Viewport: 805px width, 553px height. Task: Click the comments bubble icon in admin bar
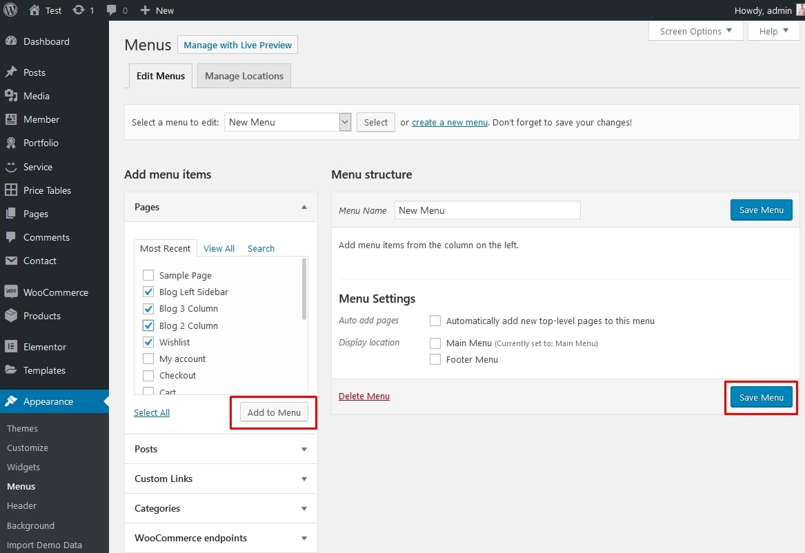112,10
